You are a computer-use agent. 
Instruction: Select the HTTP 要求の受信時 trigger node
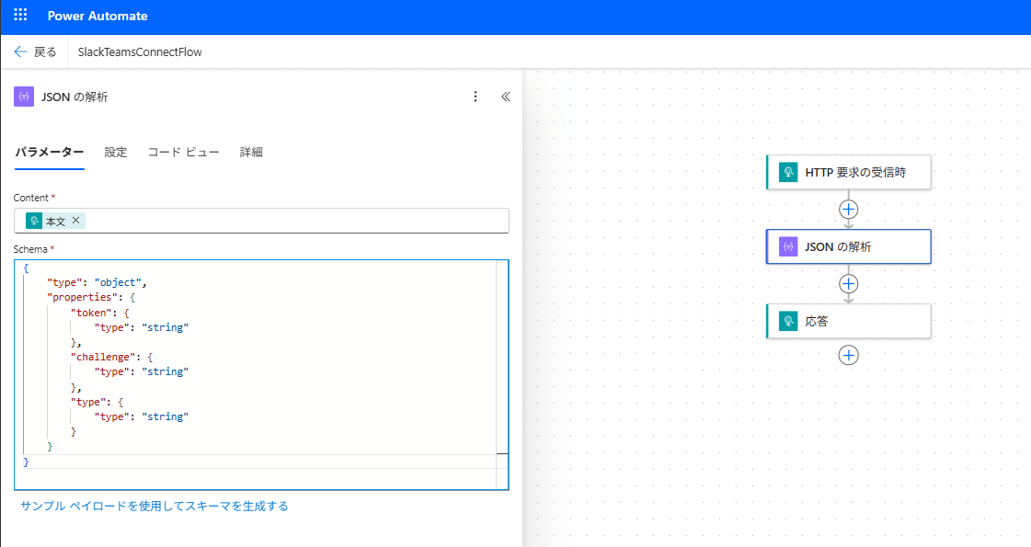pos(849,172)
